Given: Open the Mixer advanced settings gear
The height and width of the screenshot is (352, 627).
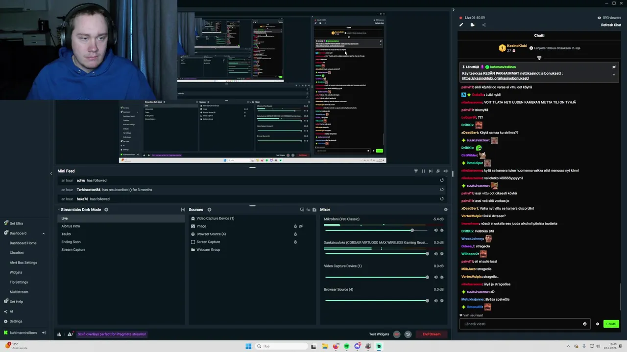Looking at the screenshot, I should 446,210.
